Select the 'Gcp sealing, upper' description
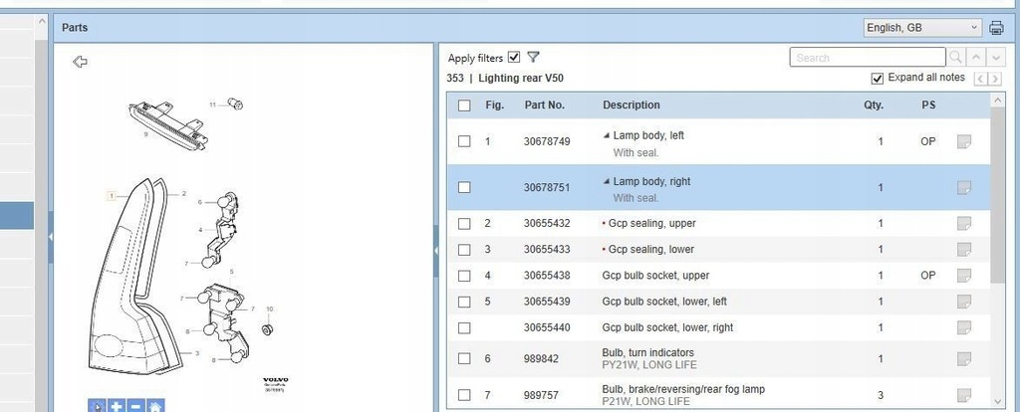This screenshot has height=412, width=1020. coord(651,224)
